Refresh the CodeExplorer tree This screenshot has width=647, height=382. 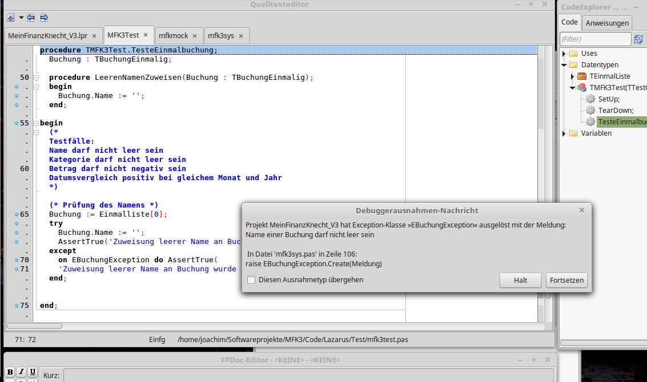point(638,39)
